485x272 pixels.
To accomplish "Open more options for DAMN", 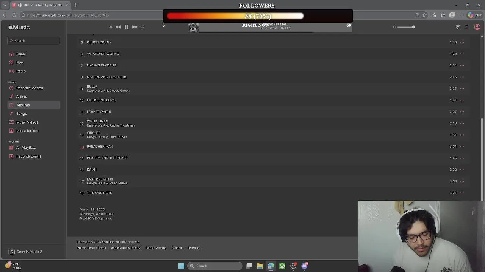I will 462,170.
